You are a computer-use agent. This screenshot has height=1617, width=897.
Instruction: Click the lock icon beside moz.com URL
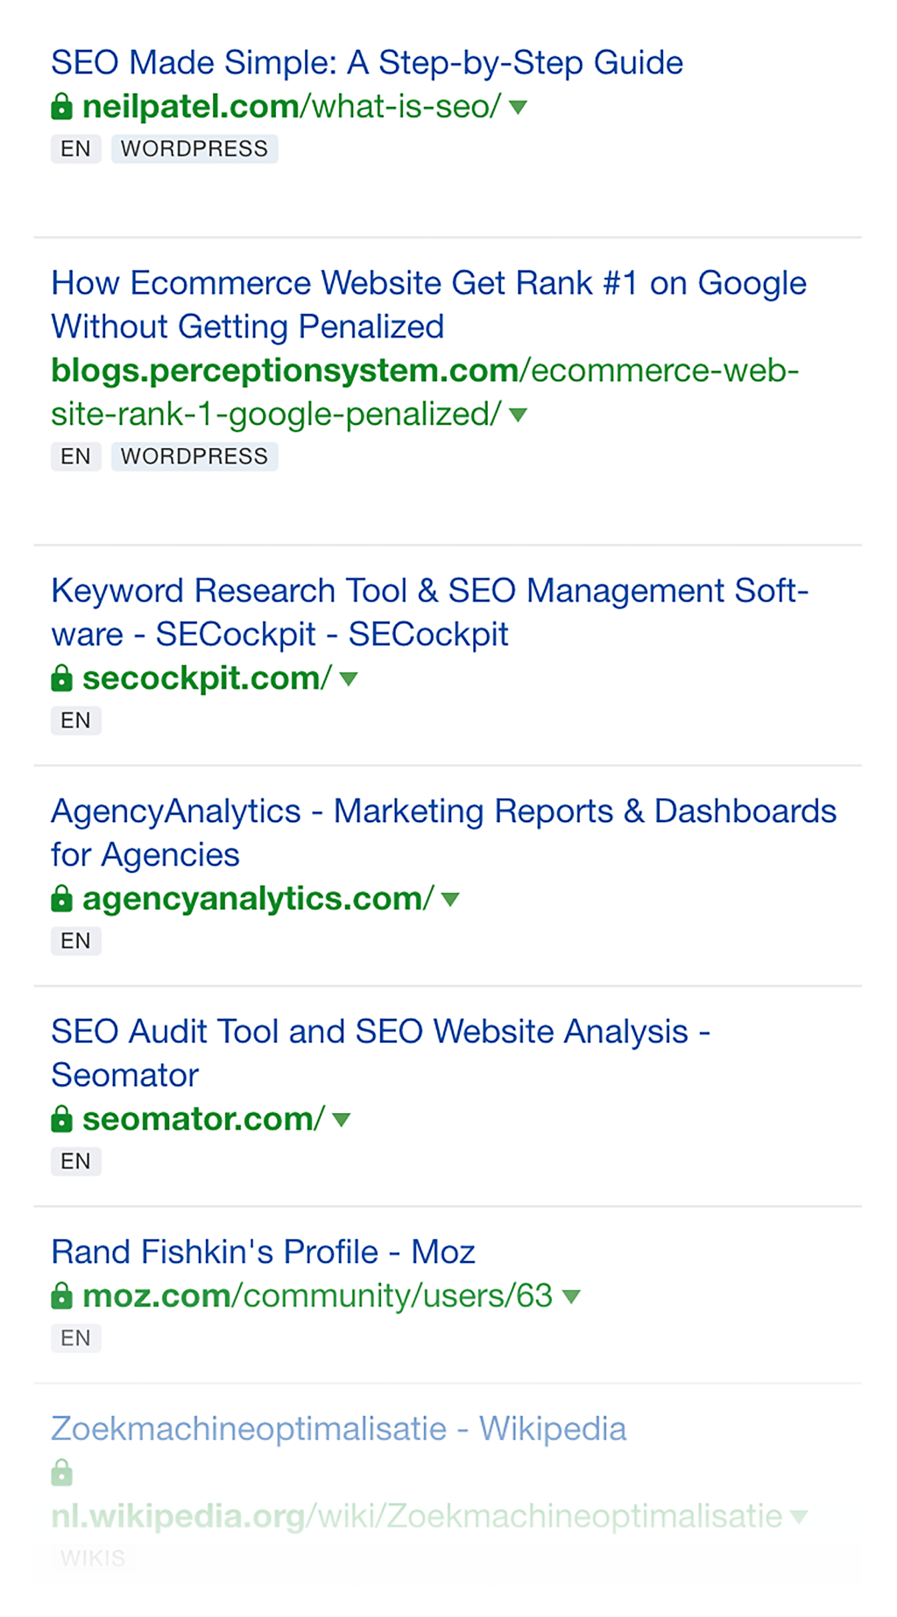pos(61,1296)
